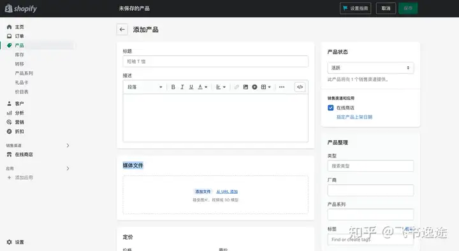Focus the 产品系列 collections input field
The image size is (459, 251).
click(x=370, y=215)
